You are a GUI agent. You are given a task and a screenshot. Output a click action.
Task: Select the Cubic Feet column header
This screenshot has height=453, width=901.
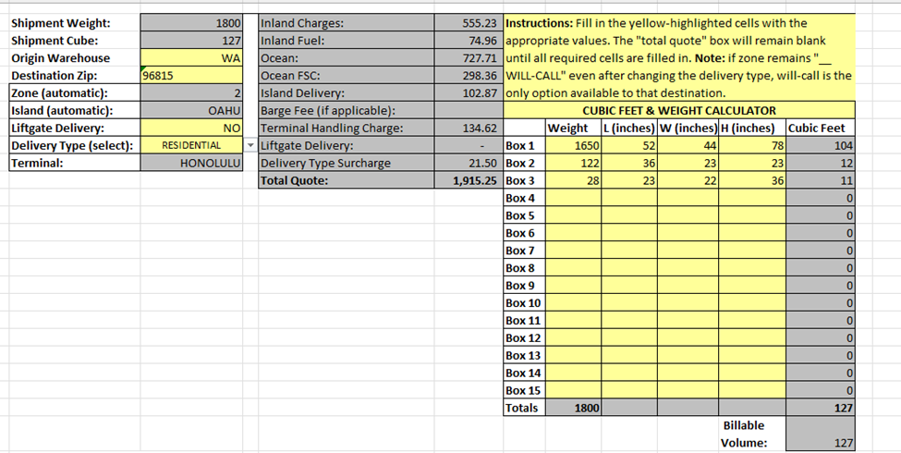[821, 129]
